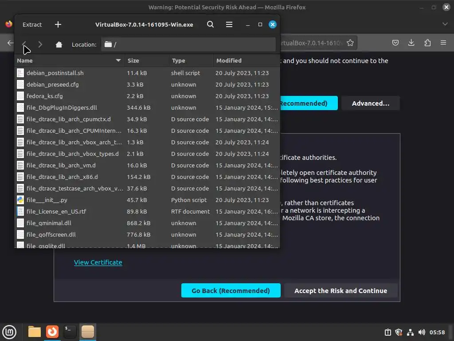Viewport: 454px width, 341px height.
Task: Sort file list by Type column
Action: [191, 60]
